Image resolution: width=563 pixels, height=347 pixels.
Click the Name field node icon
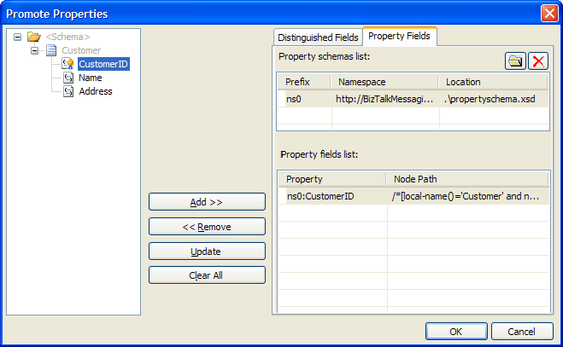[x=68, y=78]
